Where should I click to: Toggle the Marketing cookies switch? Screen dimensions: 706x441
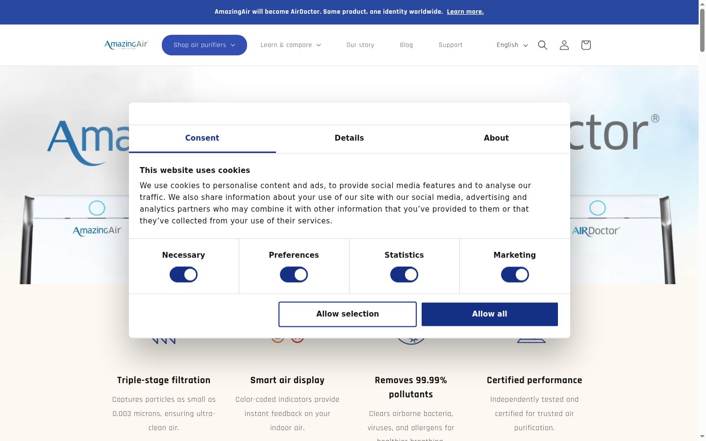pyautogui.click(x=515, y=275)
